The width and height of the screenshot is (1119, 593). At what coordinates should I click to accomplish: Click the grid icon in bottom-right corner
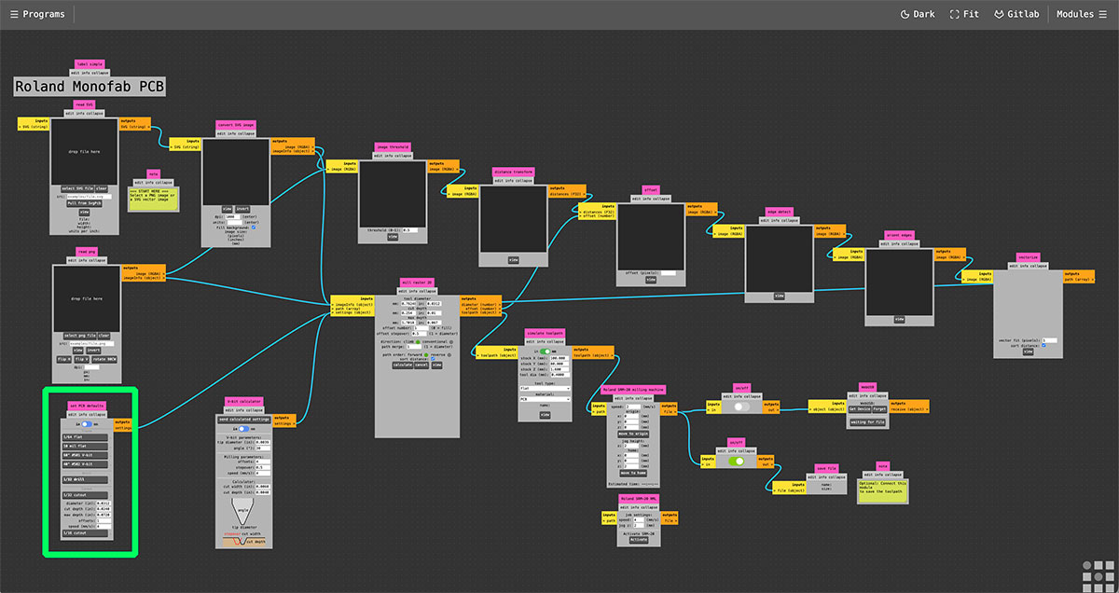click(1097, 575)
